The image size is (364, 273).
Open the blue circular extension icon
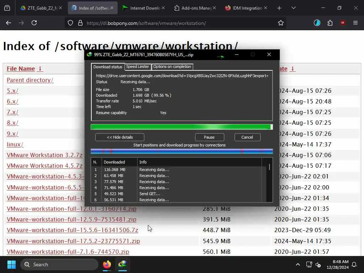(317, 23)
